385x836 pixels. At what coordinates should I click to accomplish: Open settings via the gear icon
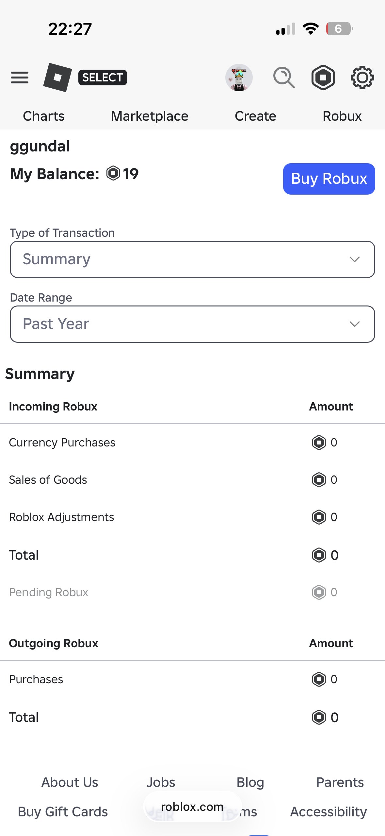362,78
